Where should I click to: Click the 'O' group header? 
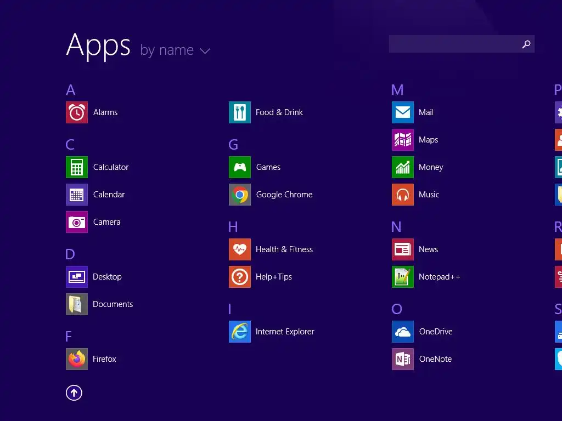pos(397,309)
